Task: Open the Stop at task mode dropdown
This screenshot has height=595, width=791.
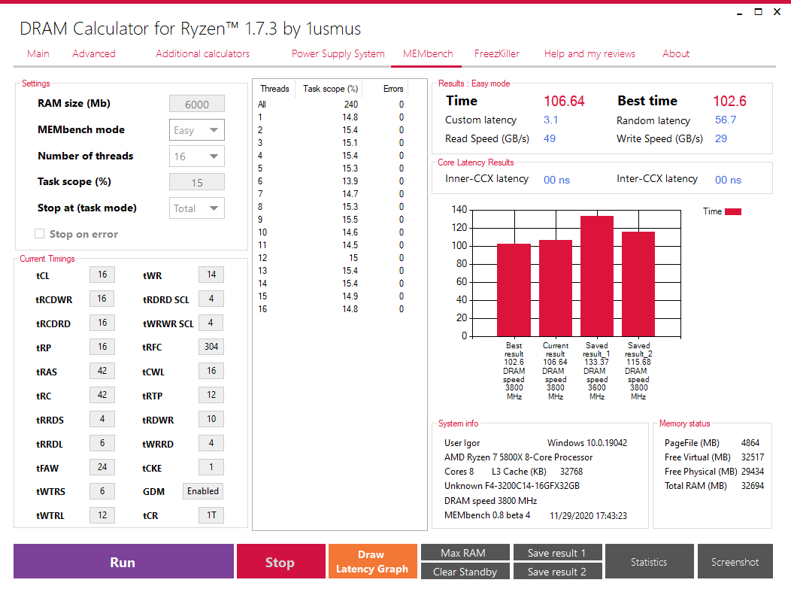Action: point(197,208)
